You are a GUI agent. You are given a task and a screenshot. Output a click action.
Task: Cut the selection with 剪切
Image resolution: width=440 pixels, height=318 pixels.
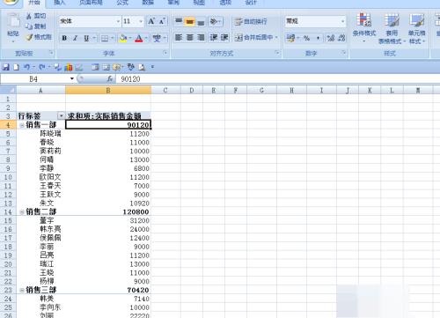(36, 16)
